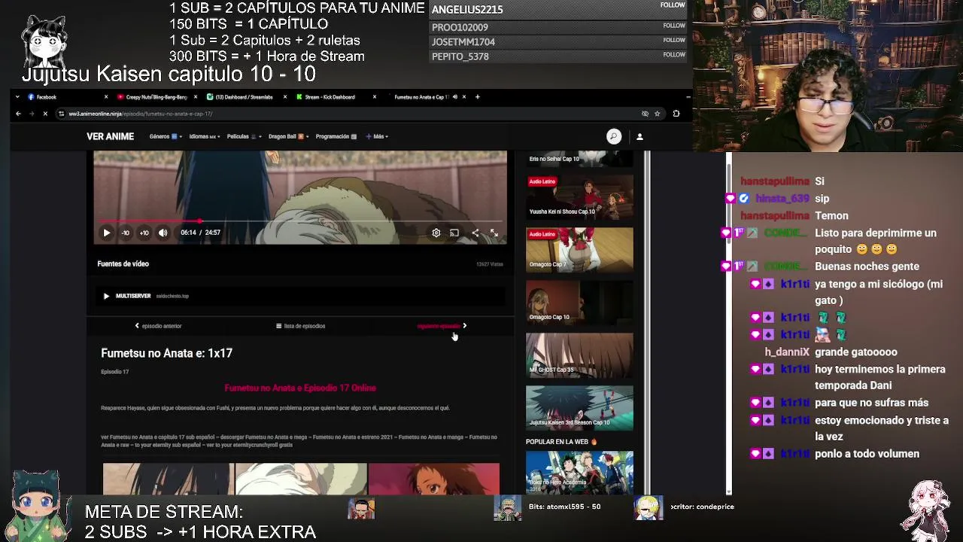Open a new browser tab

tap(477, 97)
